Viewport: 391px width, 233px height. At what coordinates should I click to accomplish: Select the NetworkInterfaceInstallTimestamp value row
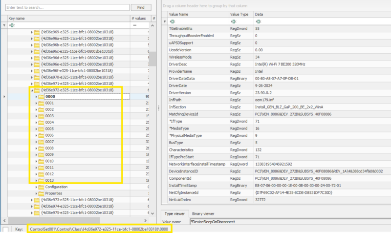pyautogui.click(x=280, y=164)
